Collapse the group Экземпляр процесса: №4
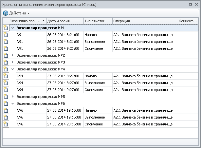The width and height of the screenshot is (201, 148). tap(13, 69)
